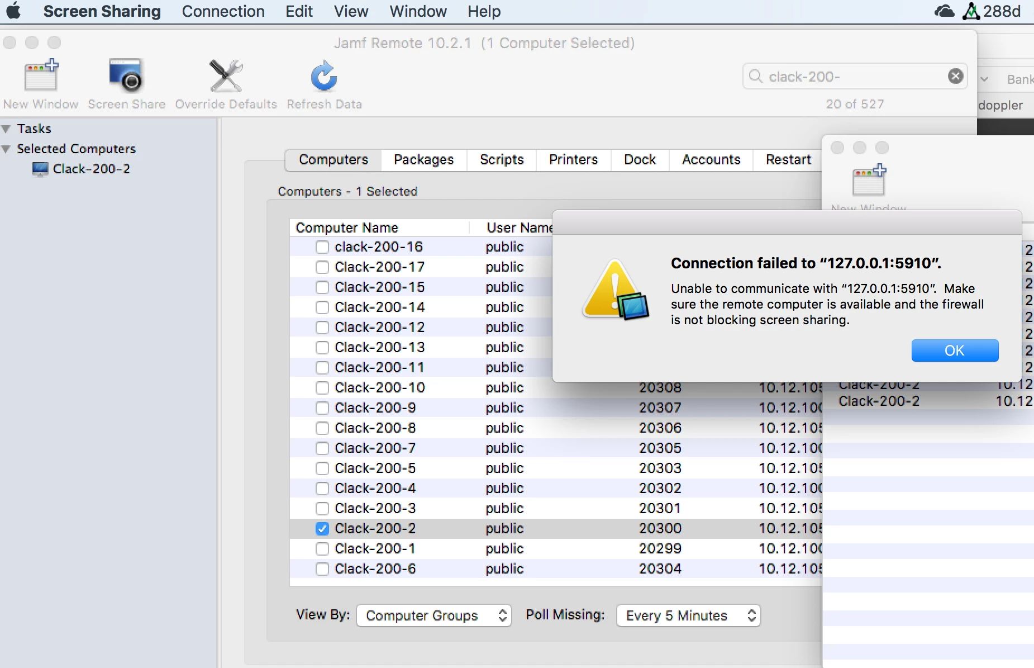
Task: Click the public user of Clack-200-6
Action: point(504,569)
